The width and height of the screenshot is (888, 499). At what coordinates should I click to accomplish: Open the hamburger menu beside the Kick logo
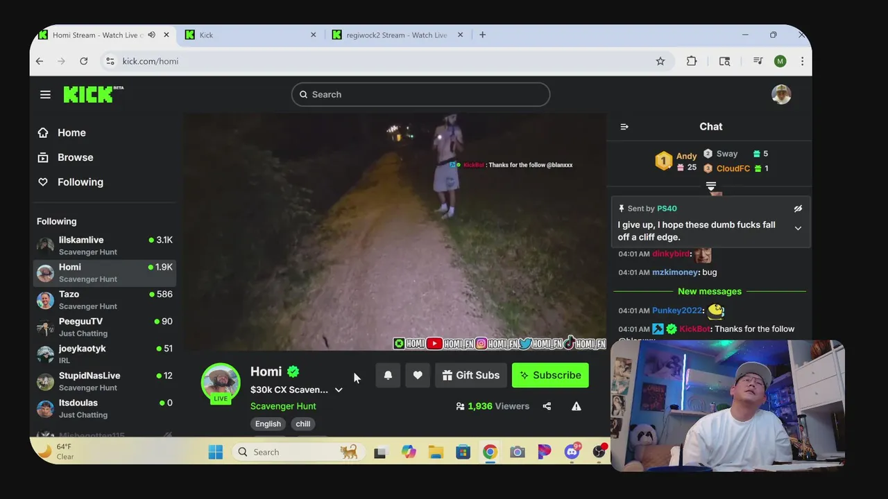45,94
